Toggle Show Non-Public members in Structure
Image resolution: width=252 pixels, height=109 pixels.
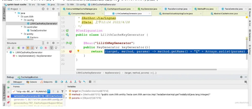click(x=32, y=48)
